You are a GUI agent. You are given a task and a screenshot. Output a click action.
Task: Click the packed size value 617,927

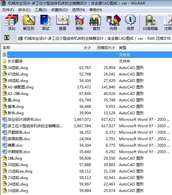pyautogui.click(x=108, y=126)
